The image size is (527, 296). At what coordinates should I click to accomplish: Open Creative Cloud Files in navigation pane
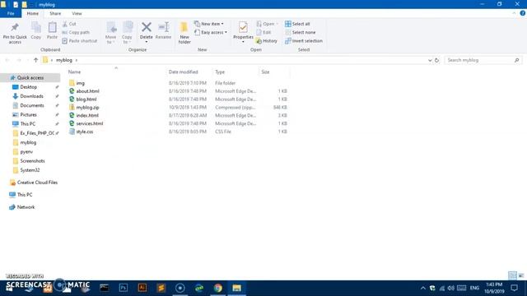click(x=37, y=183)
